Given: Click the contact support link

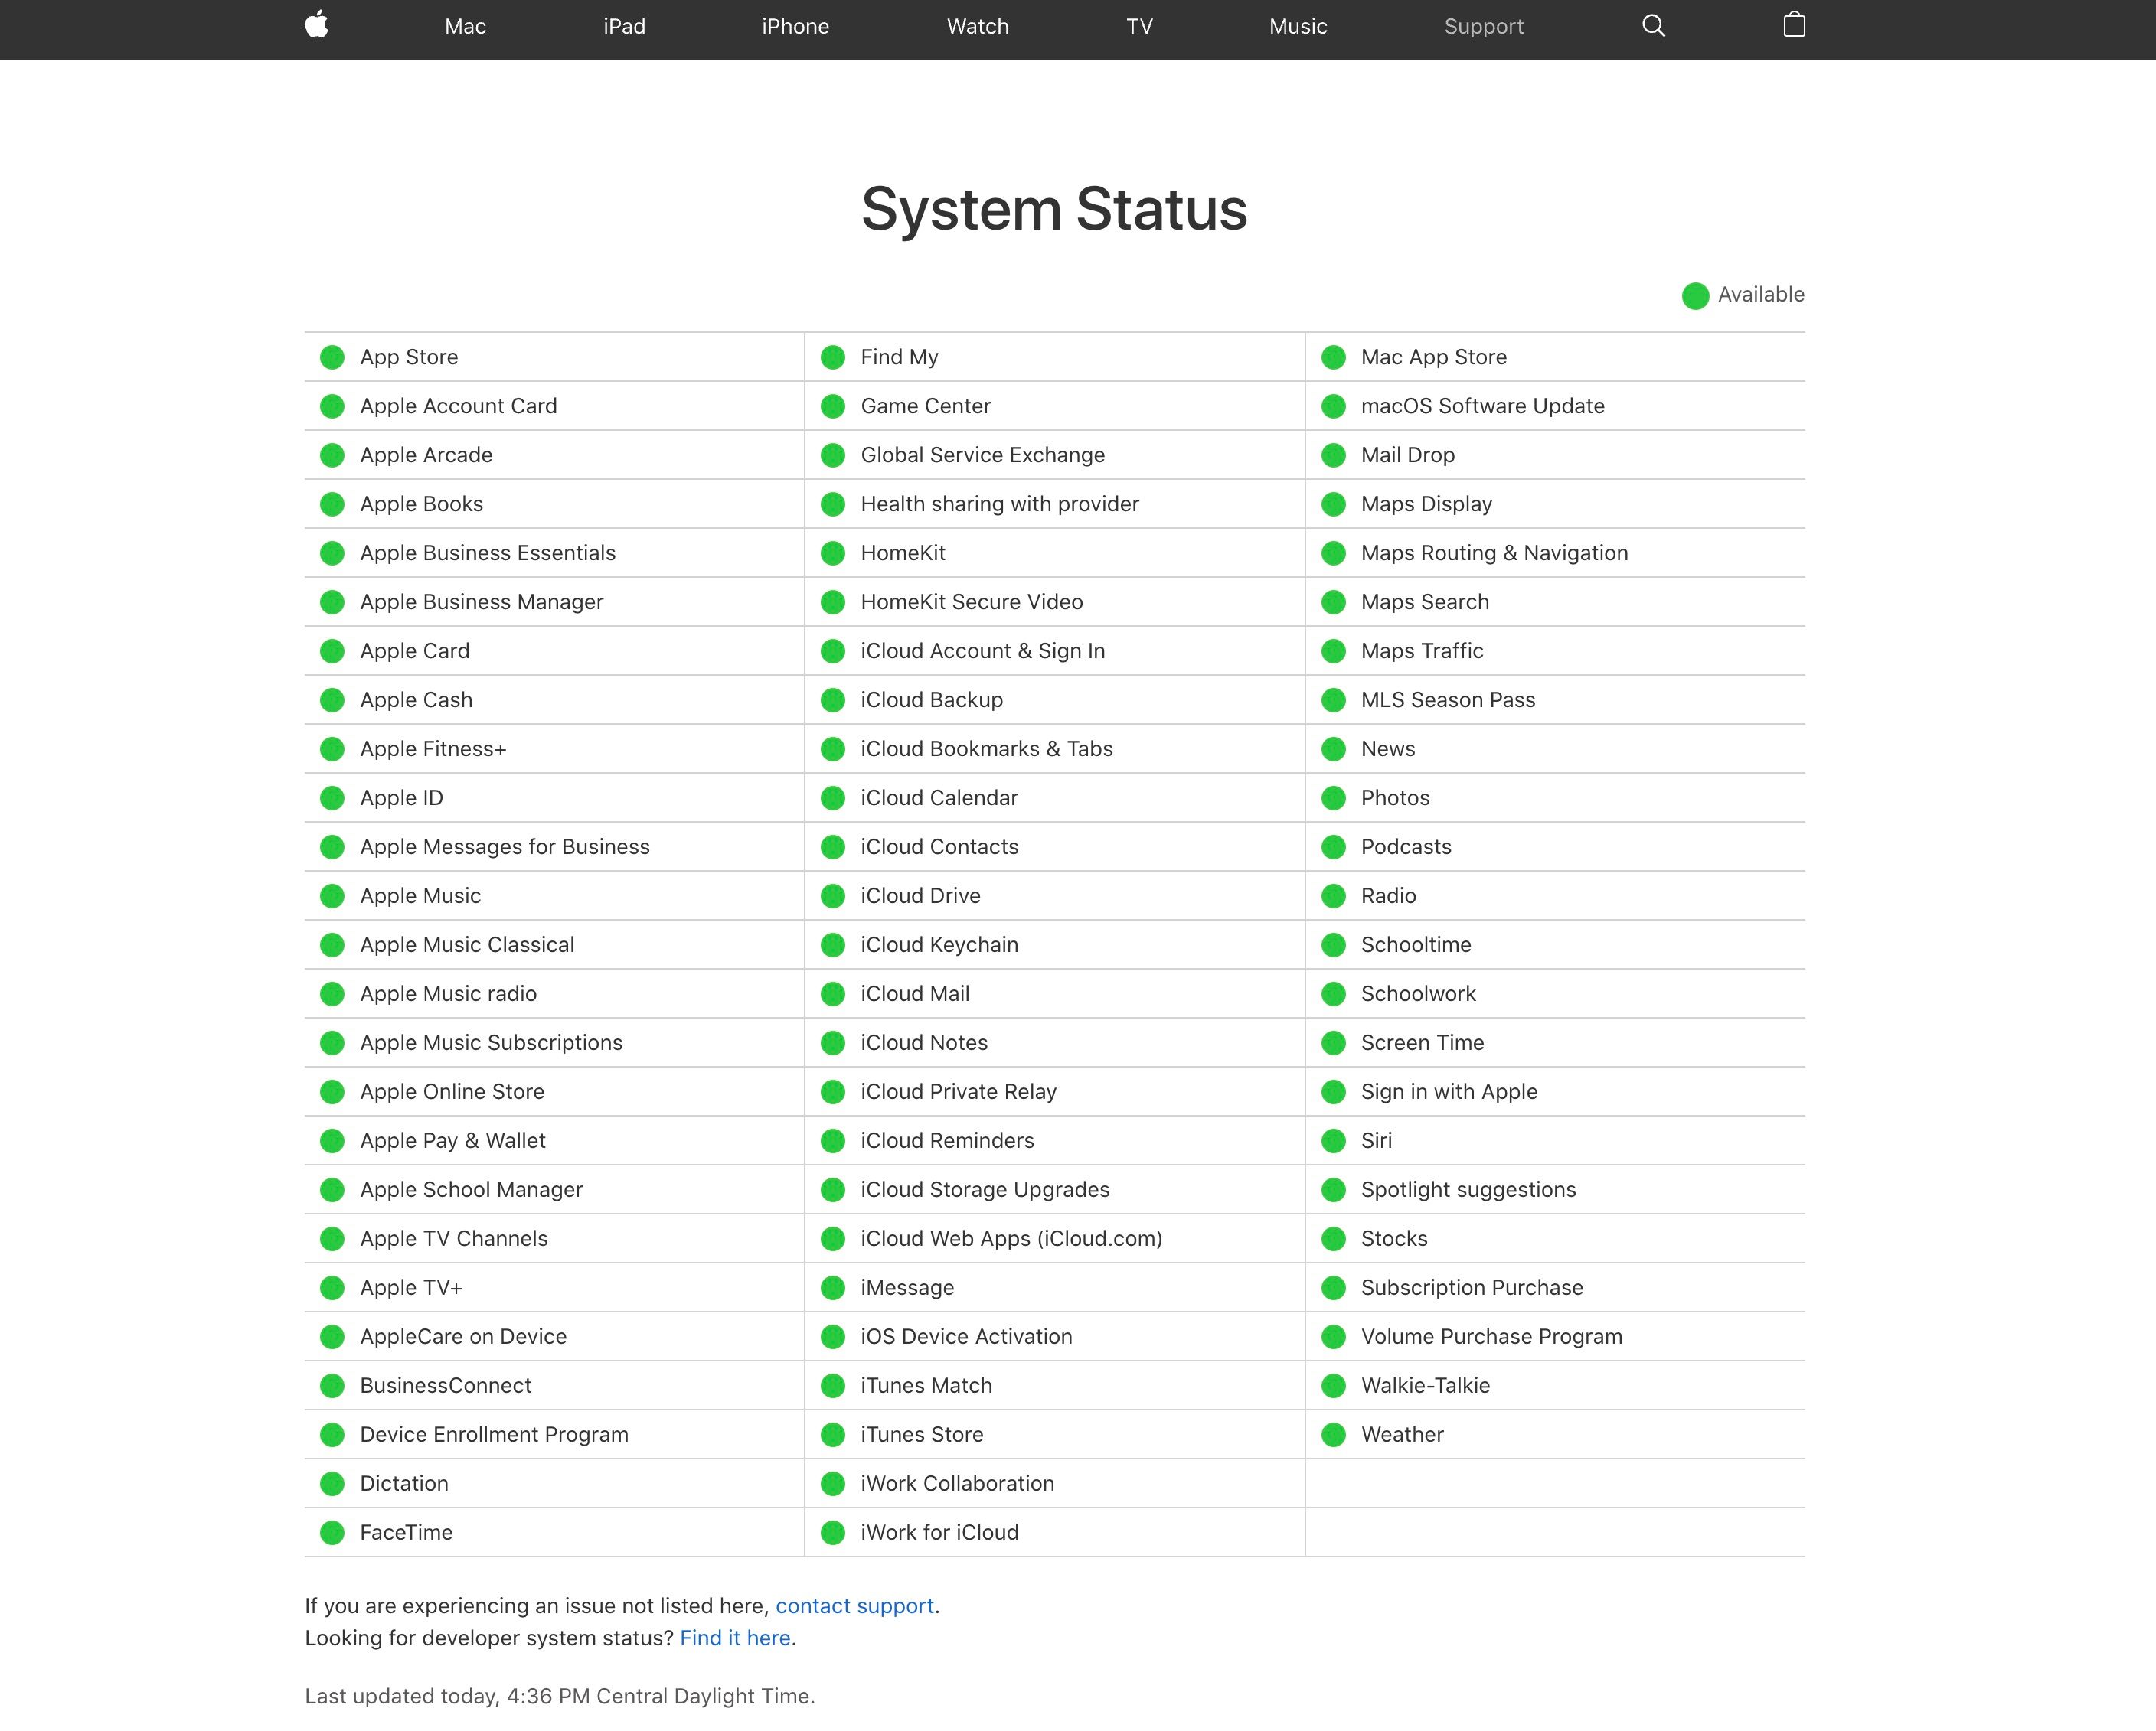Looking at the screenshot, I should pos(855,1606).
